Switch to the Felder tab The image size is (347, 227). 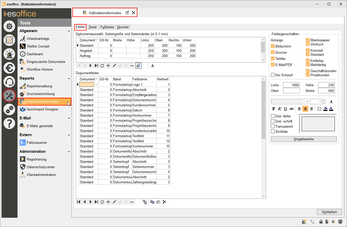[80, 27]
